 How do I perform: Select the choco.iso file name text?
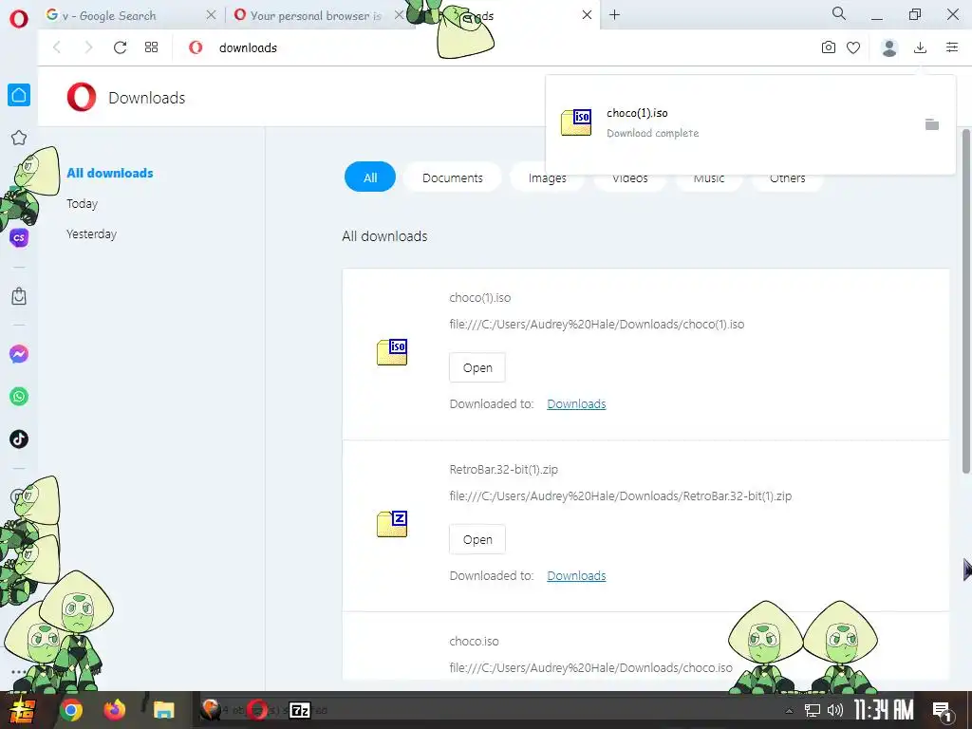click(x=475, y=641)
